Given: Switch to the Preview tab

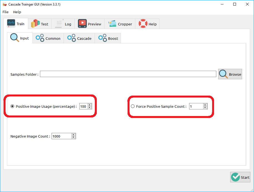Looking at the screenshot, I should (x=89, y=24).
